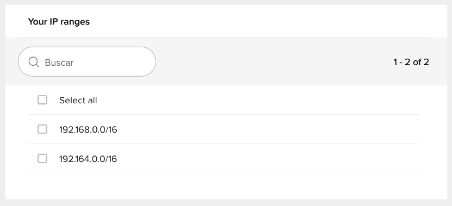Click the magnifying glass search icon
Image resolution: width=452 pixels, height=206 pixels.
[34, 62]
